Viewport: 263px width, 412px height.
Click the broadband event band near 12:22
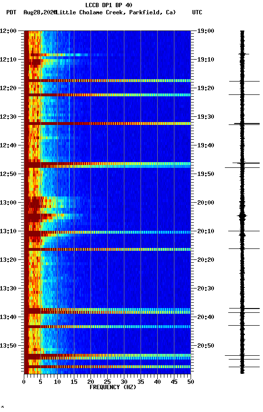point(107,95)
